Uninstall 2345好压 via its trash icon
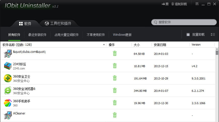This screenshot has width=219, height=122. (115, 66)
